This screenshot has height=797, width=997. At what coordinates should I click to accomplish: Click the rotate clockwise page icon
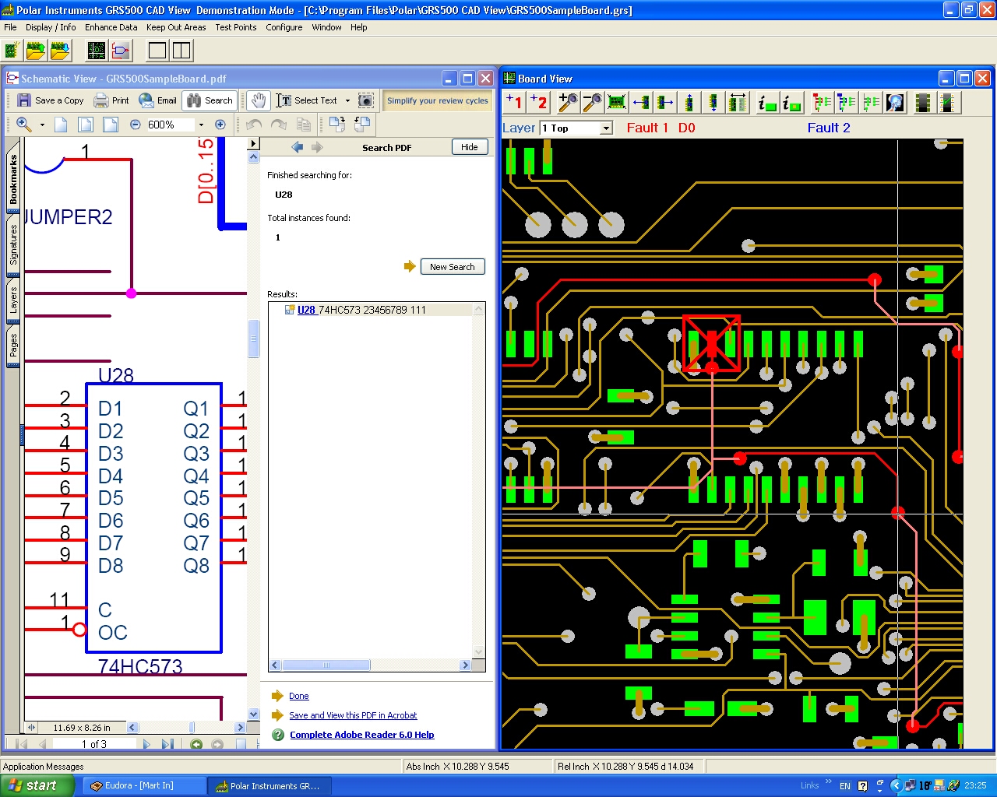tap(337, 125)
